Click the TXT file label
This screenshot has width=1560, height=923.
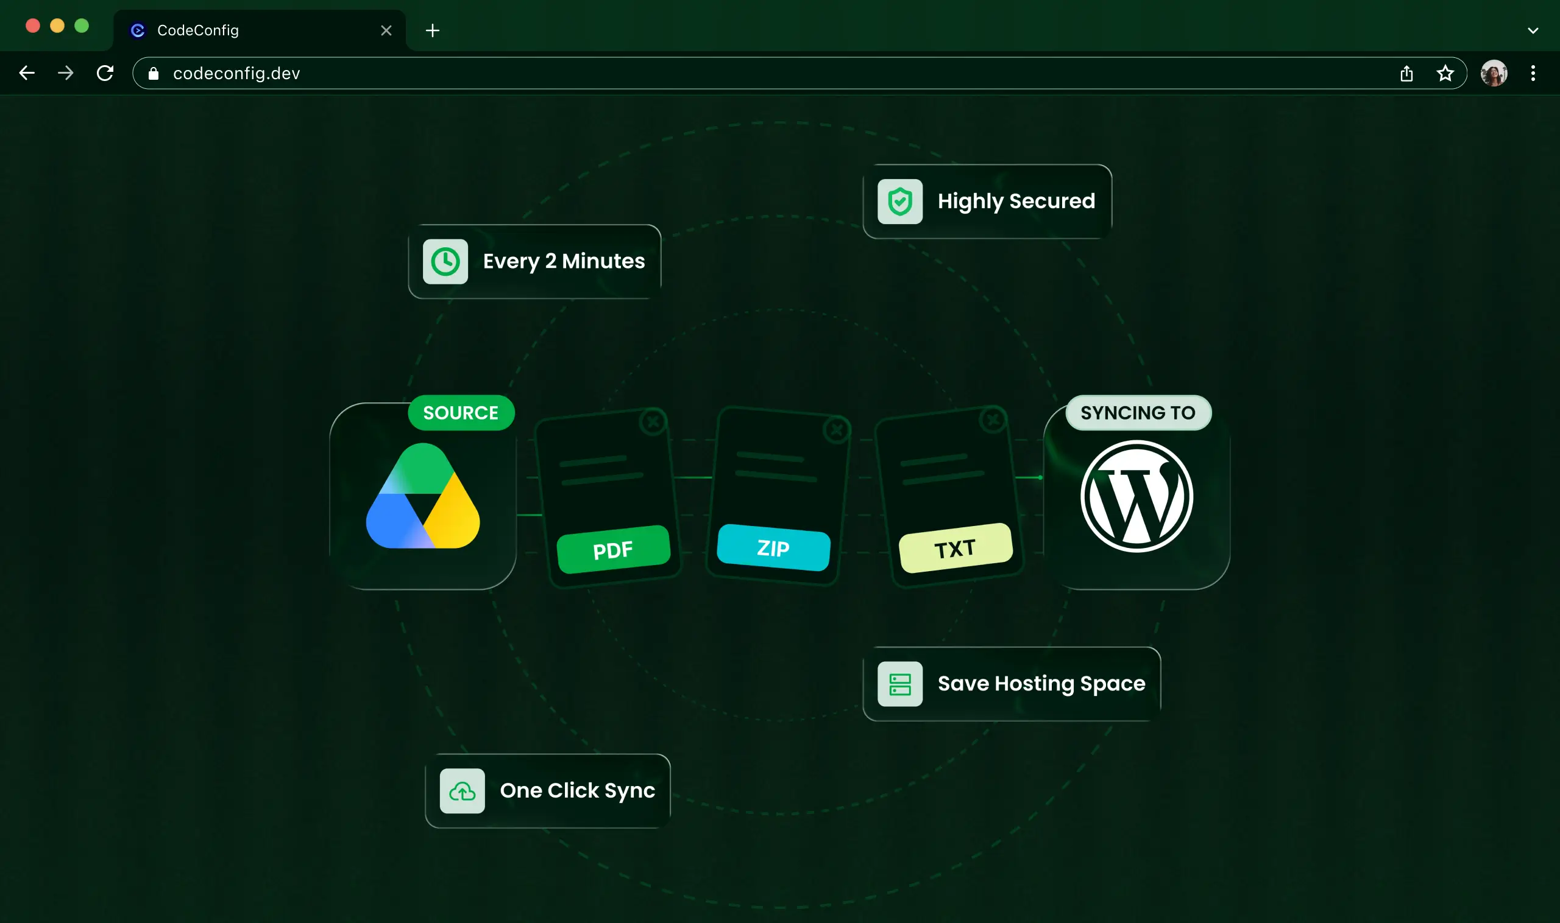click(x=955, y=549)
